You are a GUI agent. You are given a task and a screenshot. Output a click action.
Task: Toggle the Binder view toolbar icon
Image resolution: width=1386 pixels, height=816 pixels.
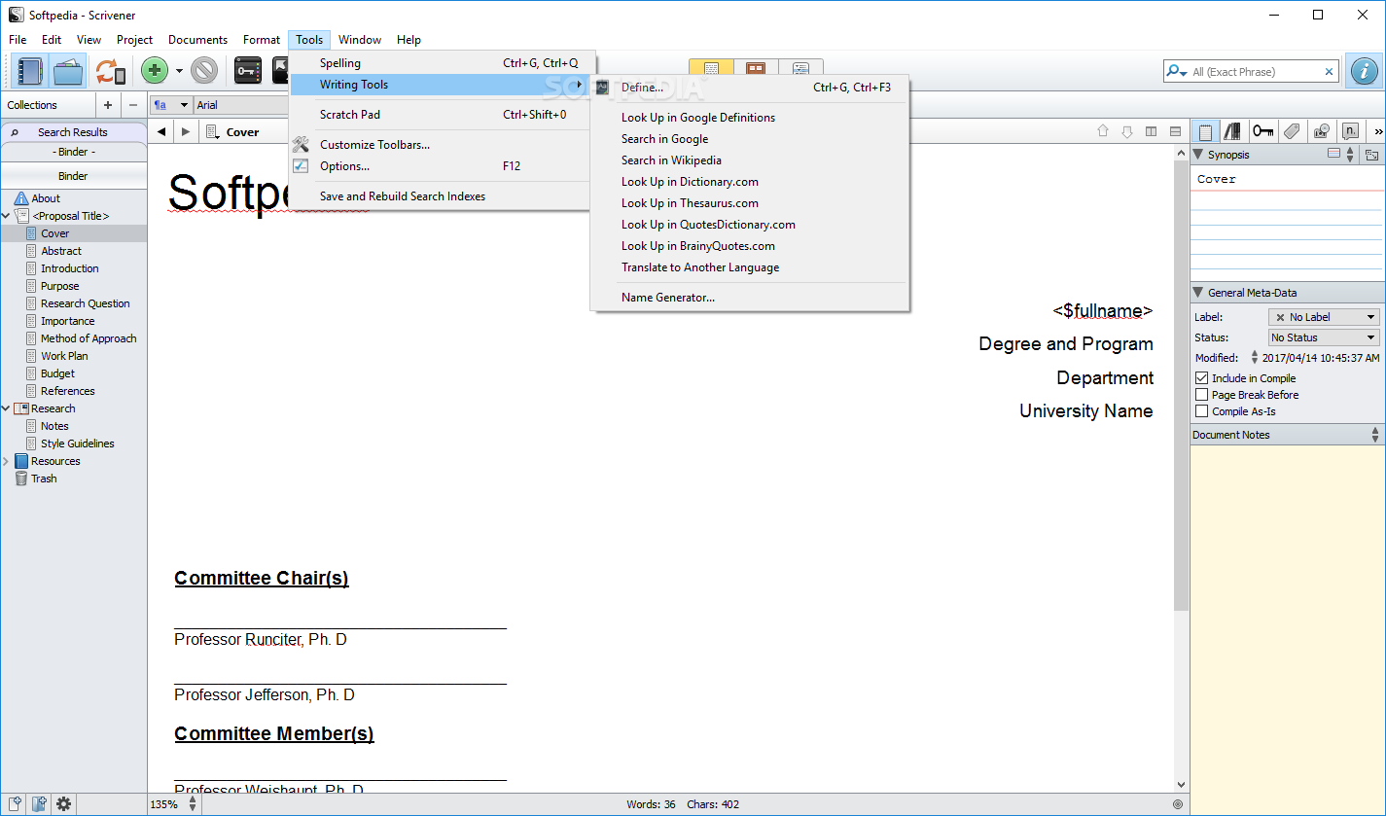30,71
